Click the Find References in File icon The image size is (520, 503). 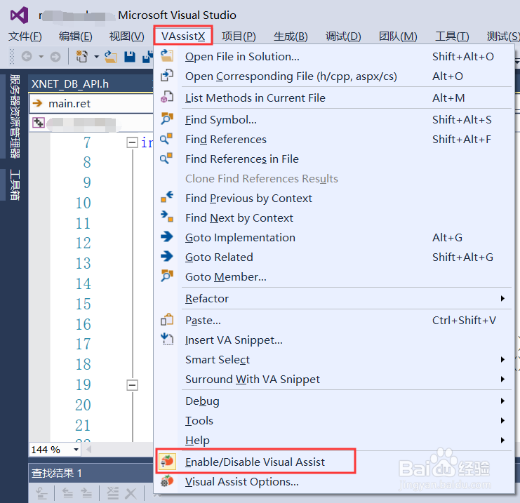click(x=167, y=158)
